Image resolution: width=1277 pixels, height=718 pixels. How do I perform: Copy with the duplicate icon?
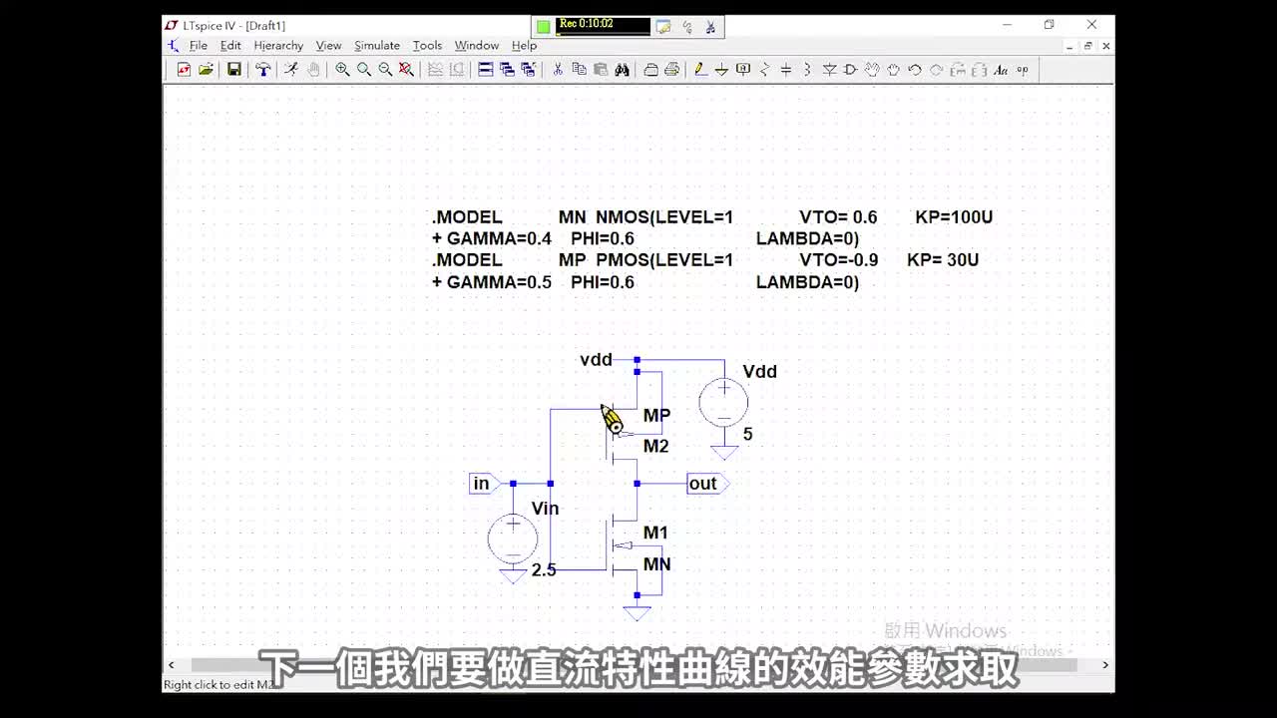579,69
